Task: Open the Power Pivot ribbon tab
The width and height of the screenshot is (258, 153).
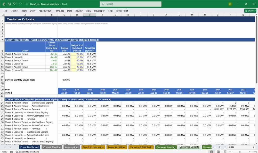Action: coord(122,11)
